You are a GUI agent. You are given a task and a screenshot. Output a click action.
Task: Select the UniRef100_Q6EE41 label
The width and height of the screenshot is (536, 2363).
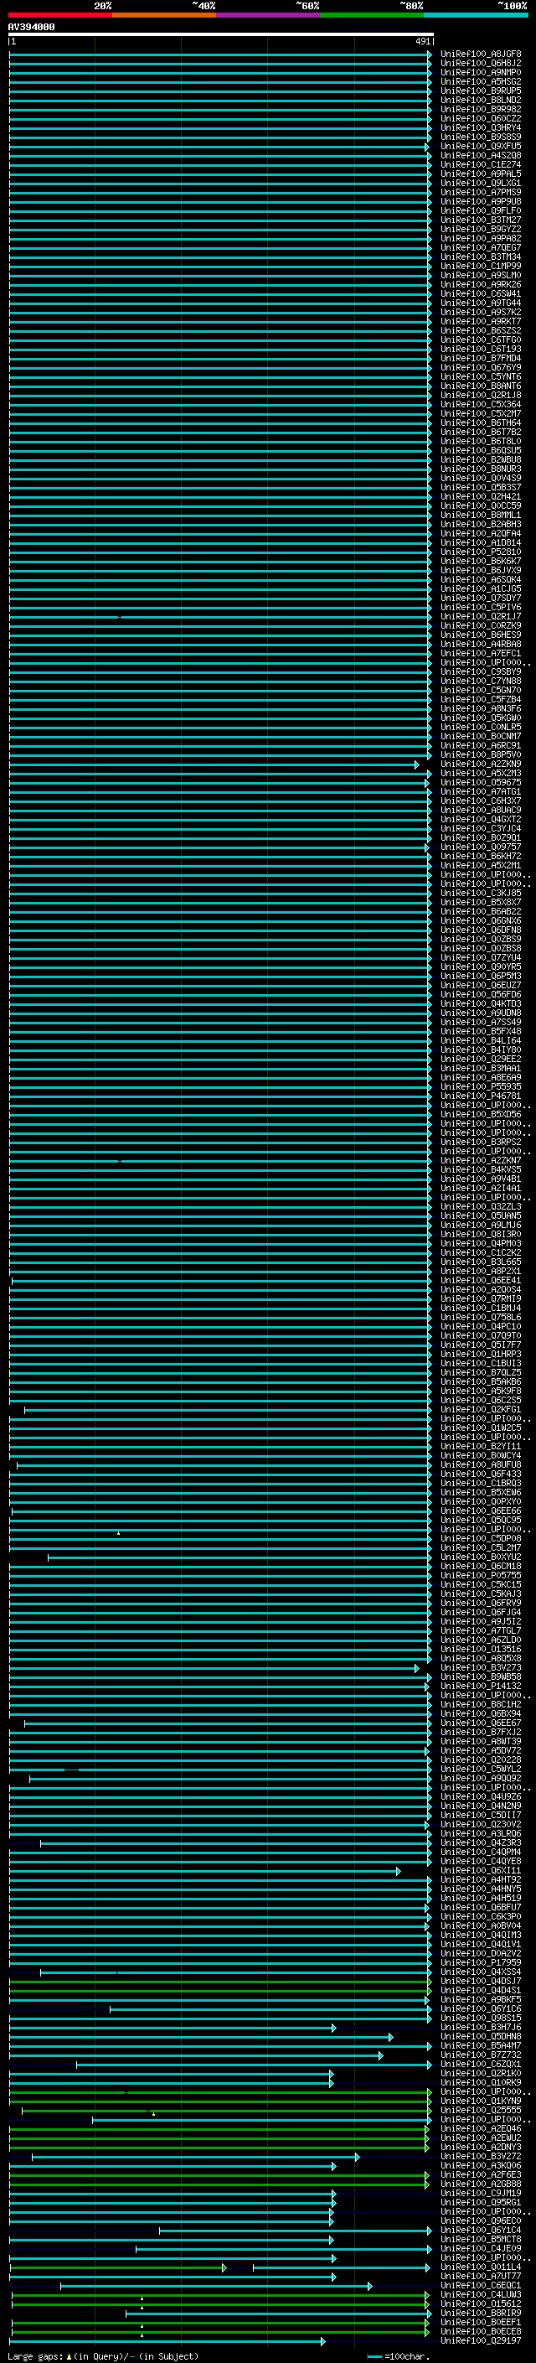tap(481, 1281)
